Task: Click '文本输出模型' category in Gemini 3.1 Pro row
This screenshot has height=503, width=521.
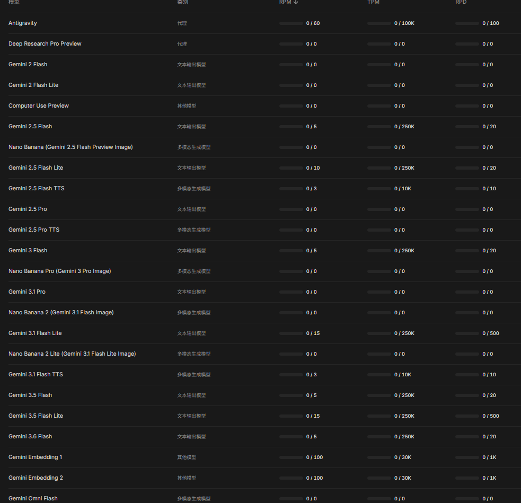Action: [x=191, y=292]
